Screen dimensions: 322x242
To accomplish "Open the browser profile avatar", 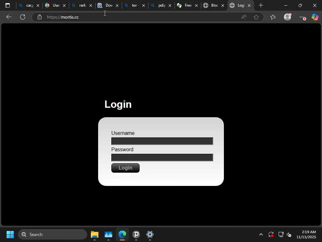I will point(287,17).
